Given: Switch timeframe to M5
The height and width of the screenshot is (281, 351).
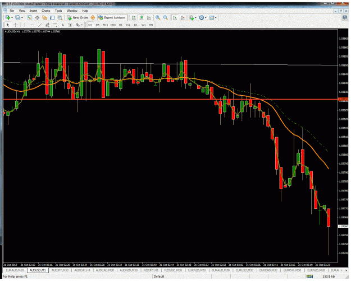Looking at the screenshot, I should [x=98, y=25].
